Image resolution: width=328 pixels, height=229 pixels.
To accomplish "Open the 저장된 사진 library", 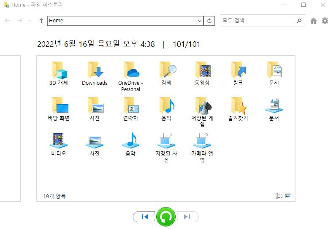I will click(166, 147).
